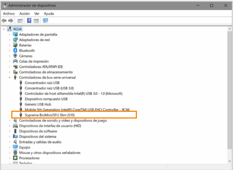
Task: Select Concentrador raíz USB (USB 3.0)
Action: [49, 88]
